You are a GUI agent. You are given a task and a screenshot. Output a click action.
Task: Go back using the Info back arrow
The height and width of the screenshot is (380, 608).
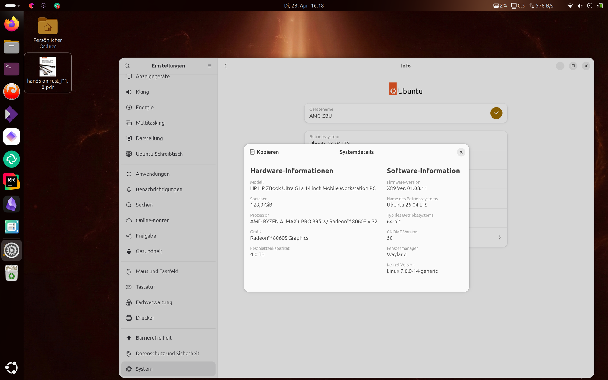point(226,66)
